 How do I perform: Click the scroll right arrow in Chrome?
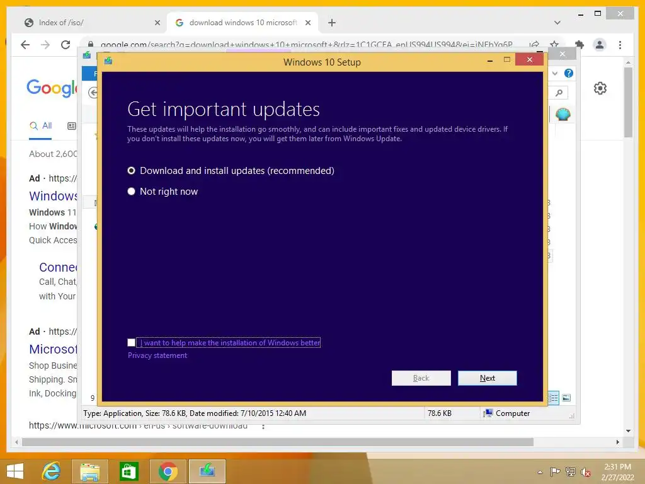point(618,442)
